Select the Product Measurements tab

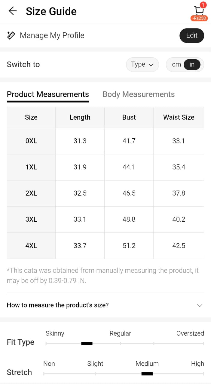pyautogui.click(x=48, y=94)
